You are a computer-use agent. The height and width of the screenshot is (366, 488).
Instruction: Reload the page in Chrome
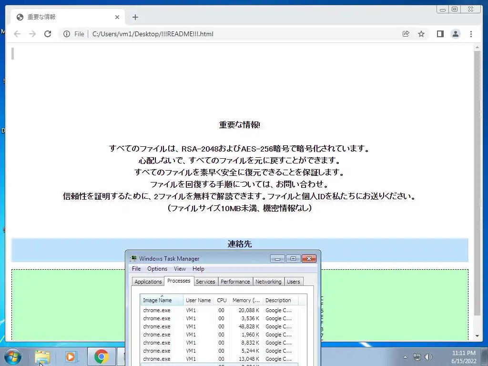48,34
